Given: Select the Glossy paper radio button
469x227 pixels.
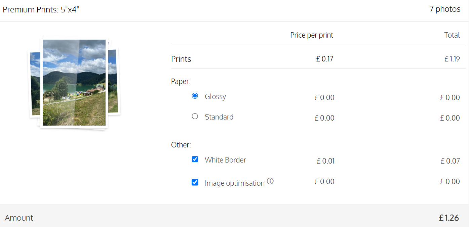Looking at the screenshot, I should 195,96.
